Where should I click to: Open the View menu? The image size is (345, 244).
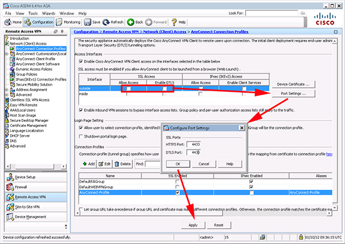(x=20, y=13)
